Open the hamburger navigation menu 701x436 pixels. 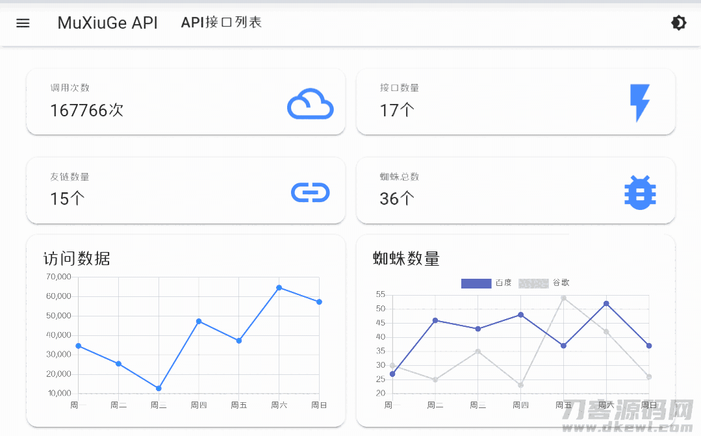(x=23, y=23)
